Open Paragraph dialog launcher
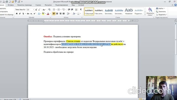 (x=82, y=17)
